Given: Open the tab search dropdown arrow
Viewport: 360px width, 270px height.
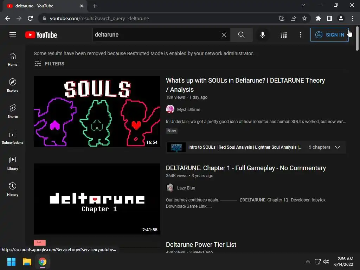Looking at the screenshot, I should click(x=303, y=5).
